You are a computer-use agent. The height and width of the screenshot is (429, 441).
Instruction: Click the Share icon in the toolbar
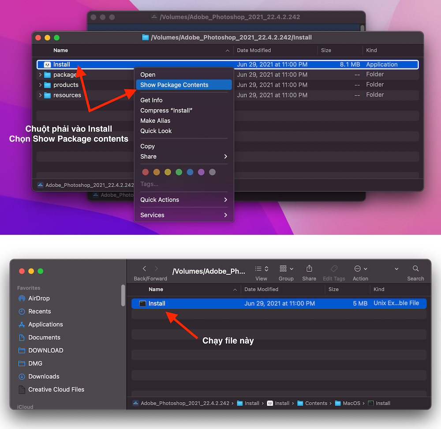coord(309,268)
